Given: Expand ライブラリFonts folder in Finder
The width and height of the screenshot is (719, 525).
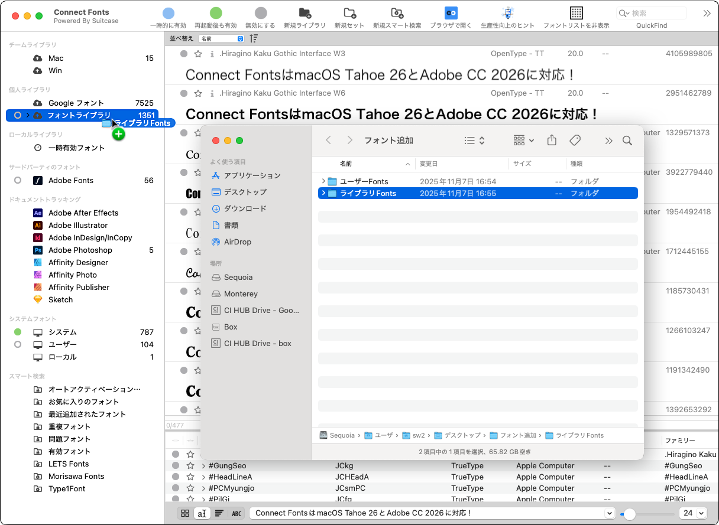Looking at the screenshot, I should pyautogui.click(x=323, y=193).
